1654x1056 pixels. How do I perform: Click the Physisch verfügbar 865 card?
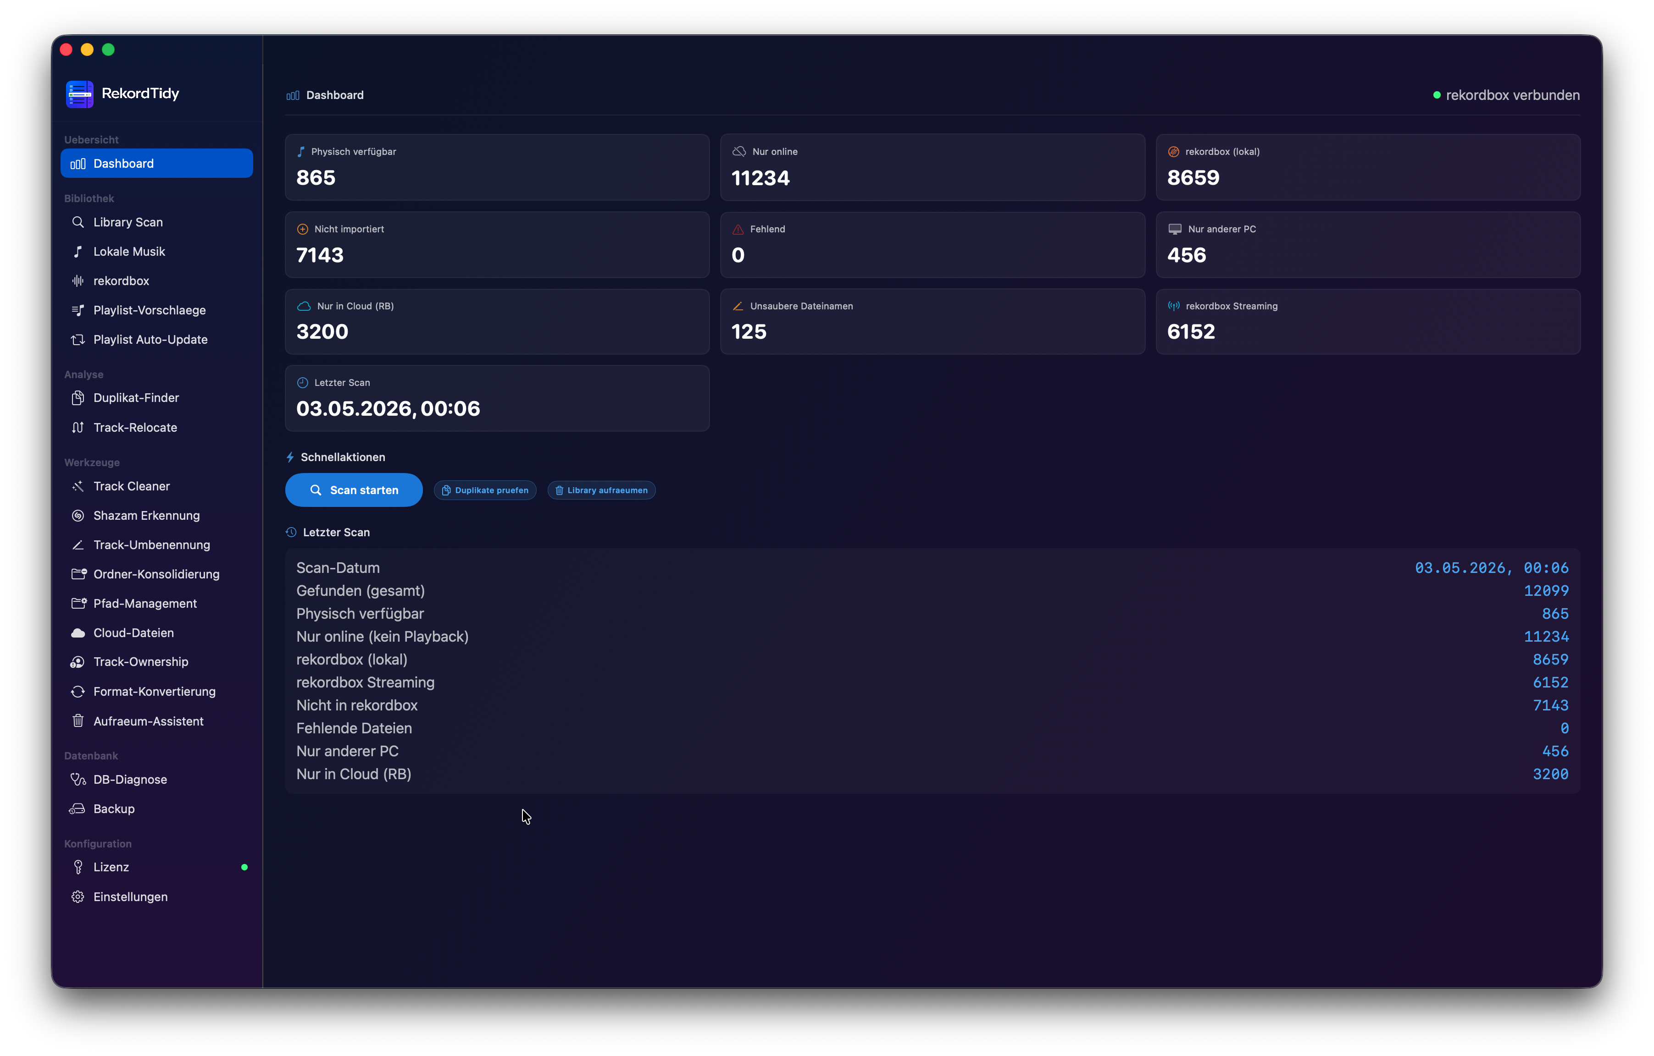[x=497, y=167]
